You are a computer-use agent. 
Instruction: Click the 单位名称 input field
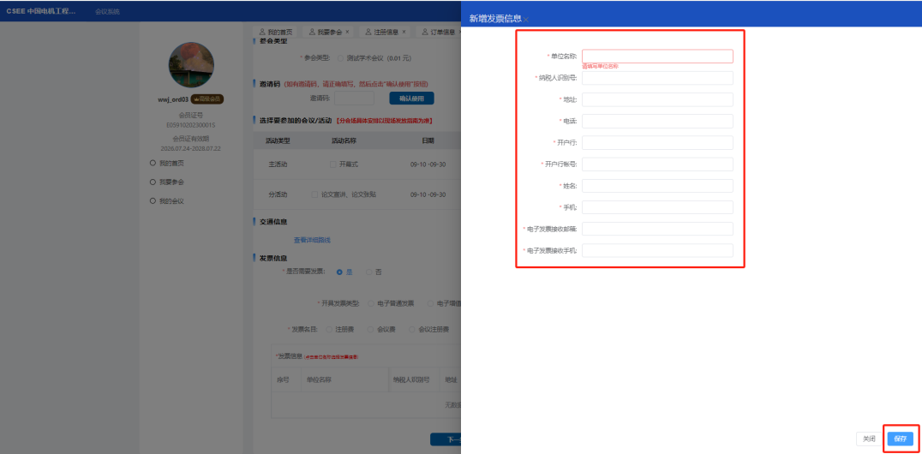[656, 57]
